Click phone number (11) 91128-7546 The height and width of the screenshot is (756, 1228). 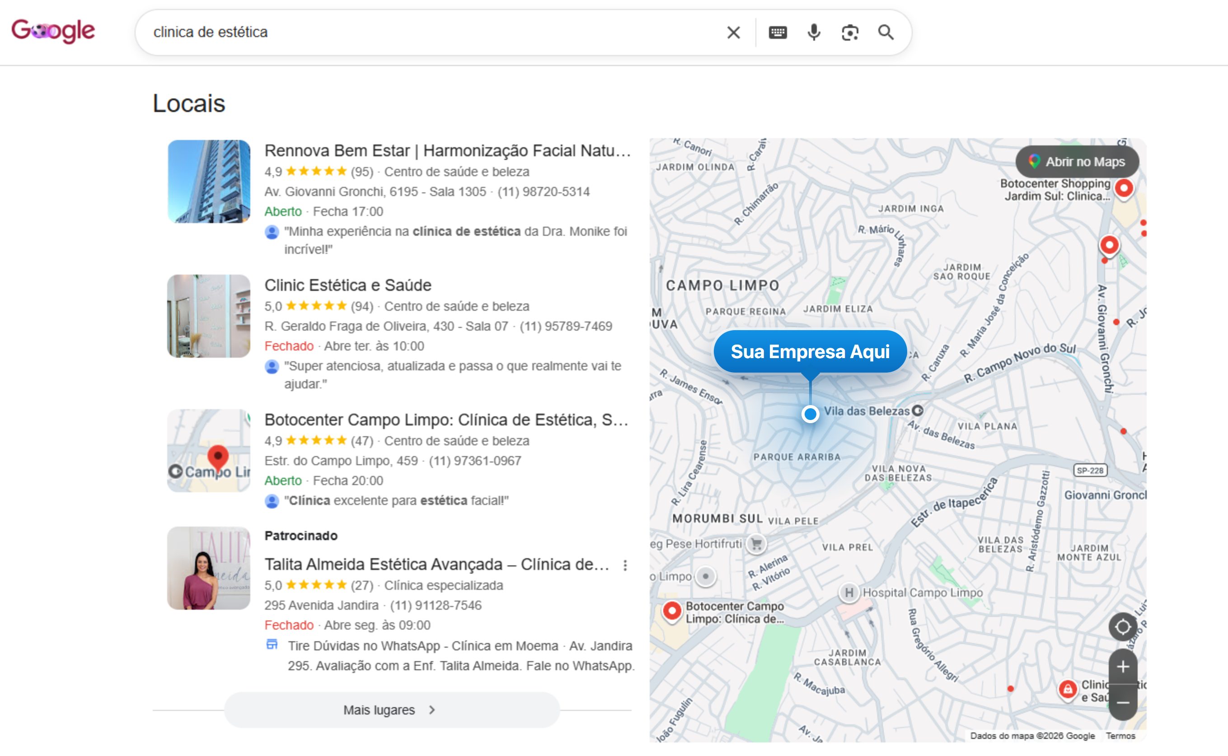pos(436,605)
